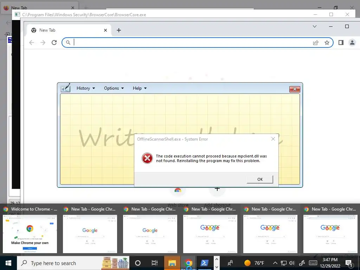
Task: Click the share page icon in address bar
Action: (x=316, y=43)
